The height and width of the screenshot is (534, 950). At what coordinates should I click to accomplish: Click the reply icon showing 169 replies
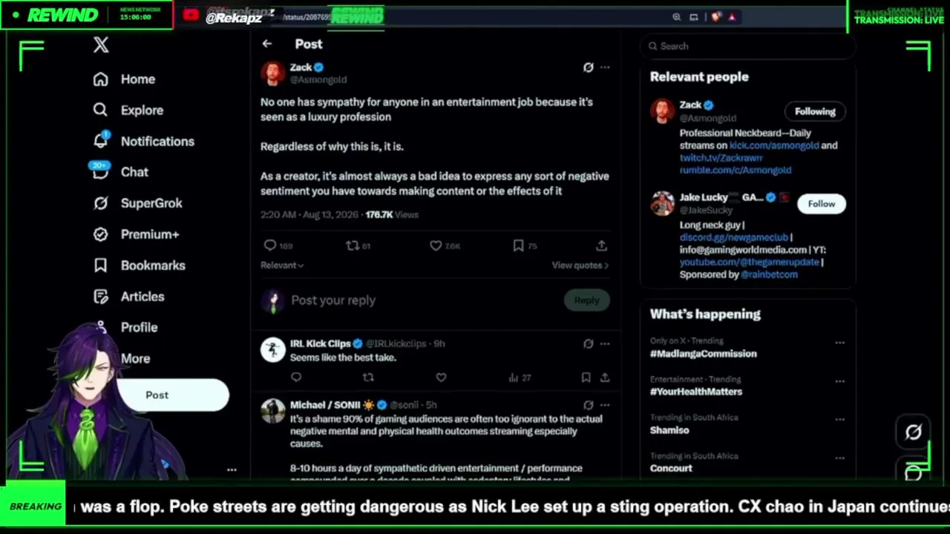click(270, 245)
